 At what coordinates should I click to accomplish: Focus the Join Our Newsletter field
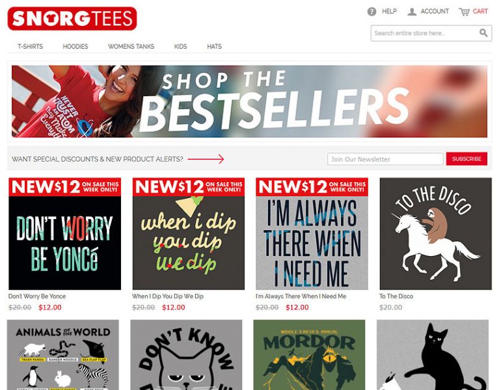pos(385,159)
